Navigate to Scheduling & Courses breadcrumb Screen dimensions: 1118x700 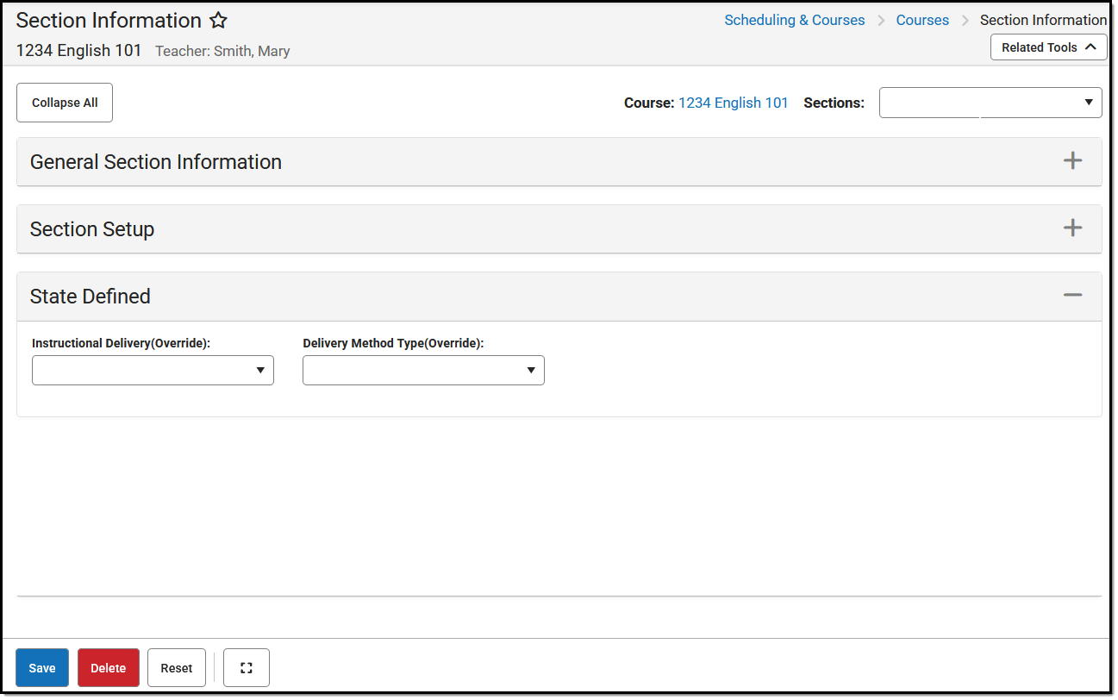tap(794, 20)
